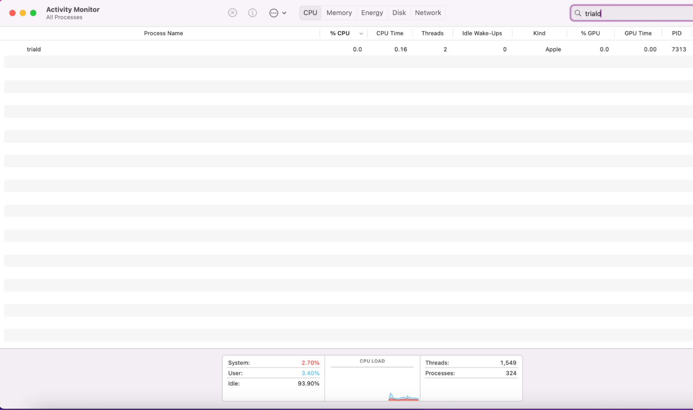Click the yellow minimize button
Screen dimensions: 693x410
pos(23,12)
